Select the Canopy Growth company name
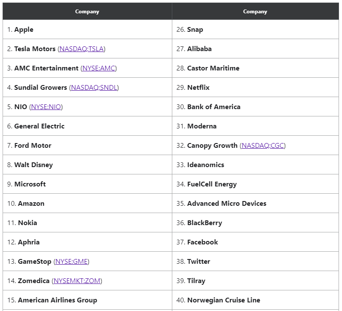This screenshot has width=342, height=311. tap(212, 146)
